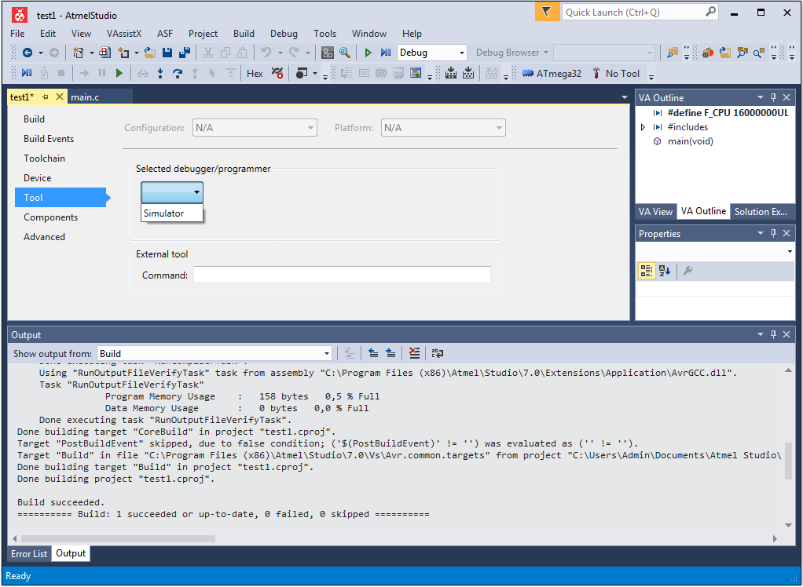Screen dimensions: 803x587
Task: Select main(void) in VA Outline
Action: click(691, 141)
